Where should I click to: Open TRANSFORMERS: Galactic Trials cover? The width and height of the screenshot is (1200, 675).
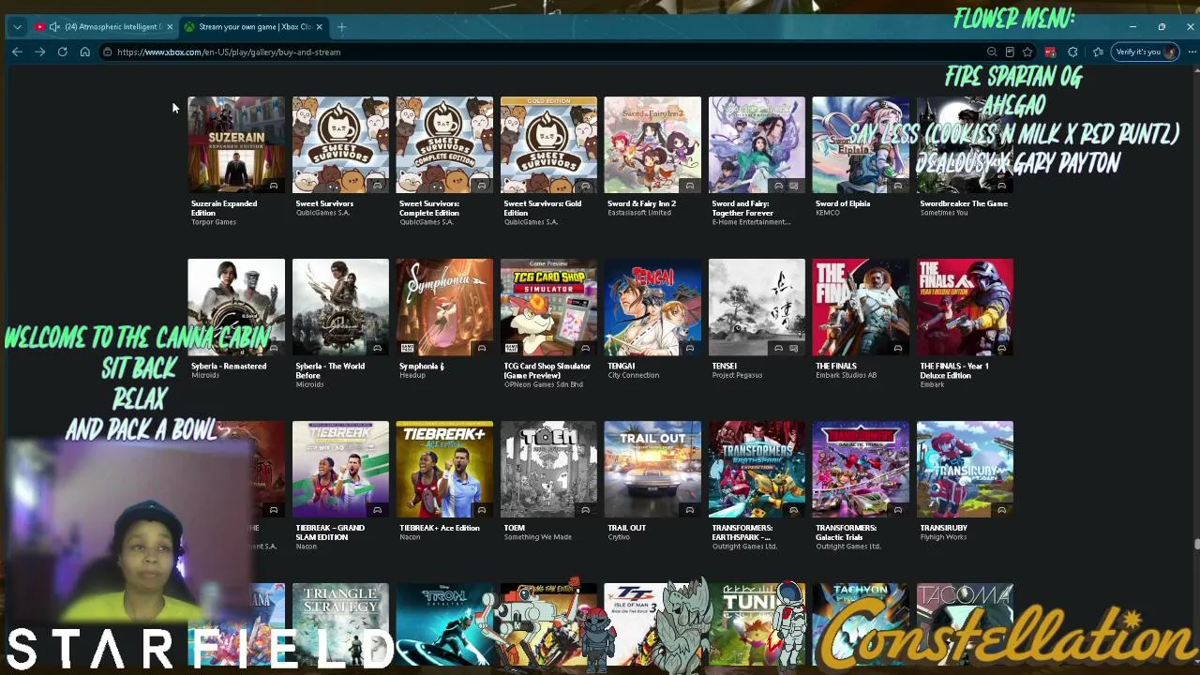(x=861, y=470)
